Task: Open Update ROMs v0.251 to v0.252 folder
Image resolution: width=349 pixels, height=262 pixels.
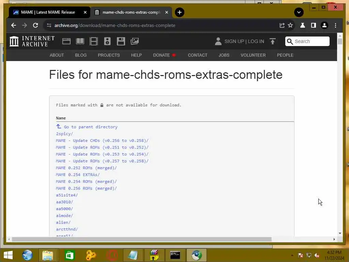Action: point(102,147)
